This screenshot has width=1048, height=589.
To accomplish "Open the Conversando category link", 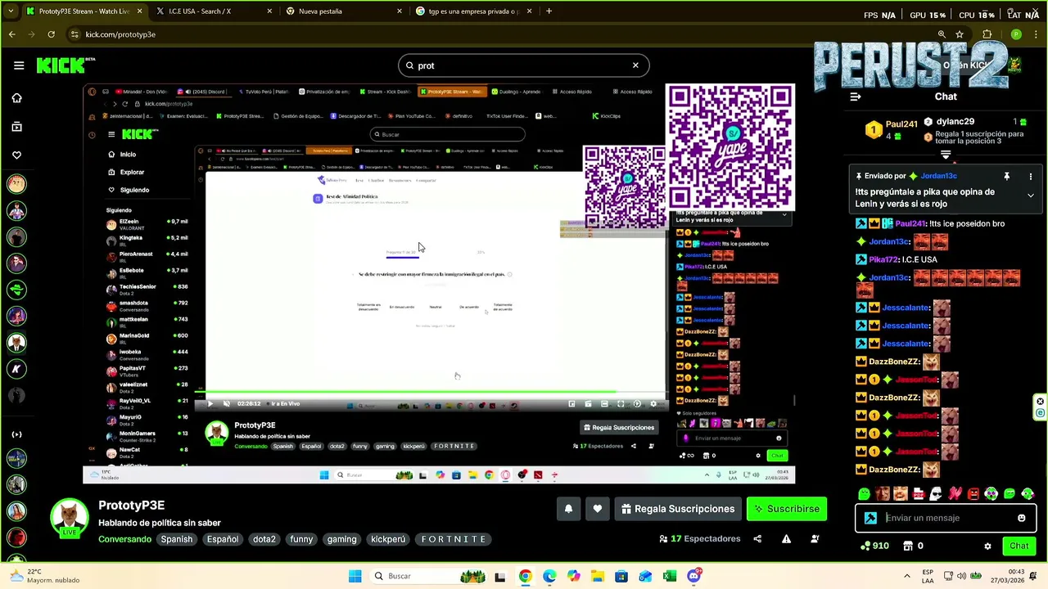I will [x=124, y=539].
